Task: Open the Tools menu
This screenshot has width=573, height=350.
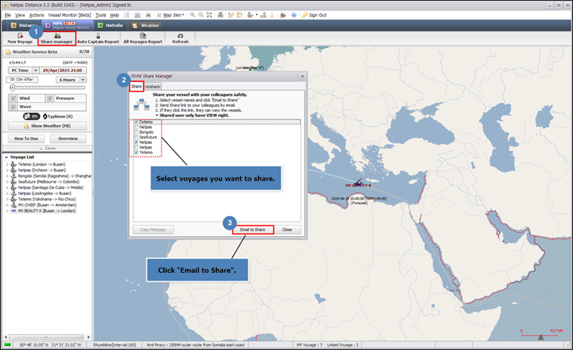Action: [100, 15]
